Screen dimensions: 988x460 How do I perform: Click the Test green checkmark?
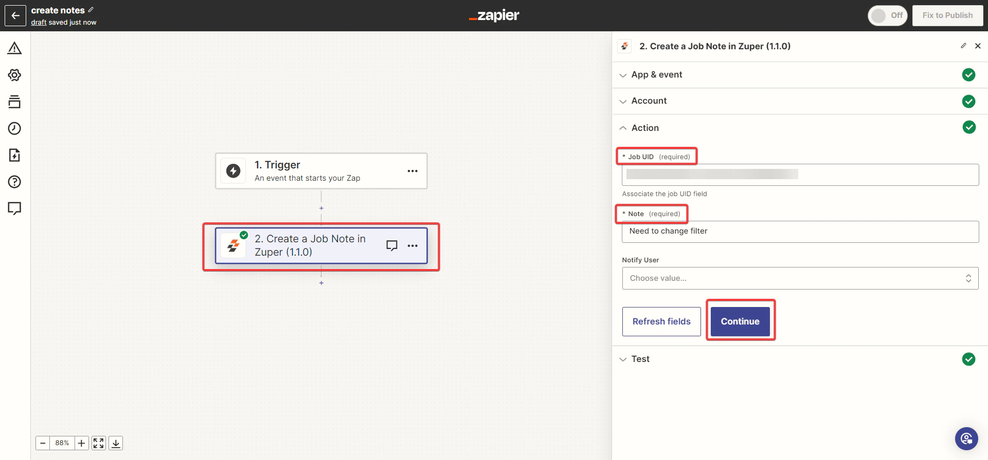[x=968, y=359]
